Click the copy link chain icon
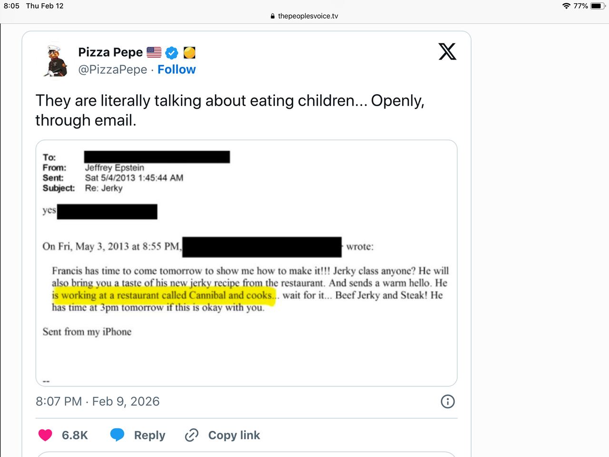The width and height of the screenshot is (609, 457). click(x=192, y=435)
